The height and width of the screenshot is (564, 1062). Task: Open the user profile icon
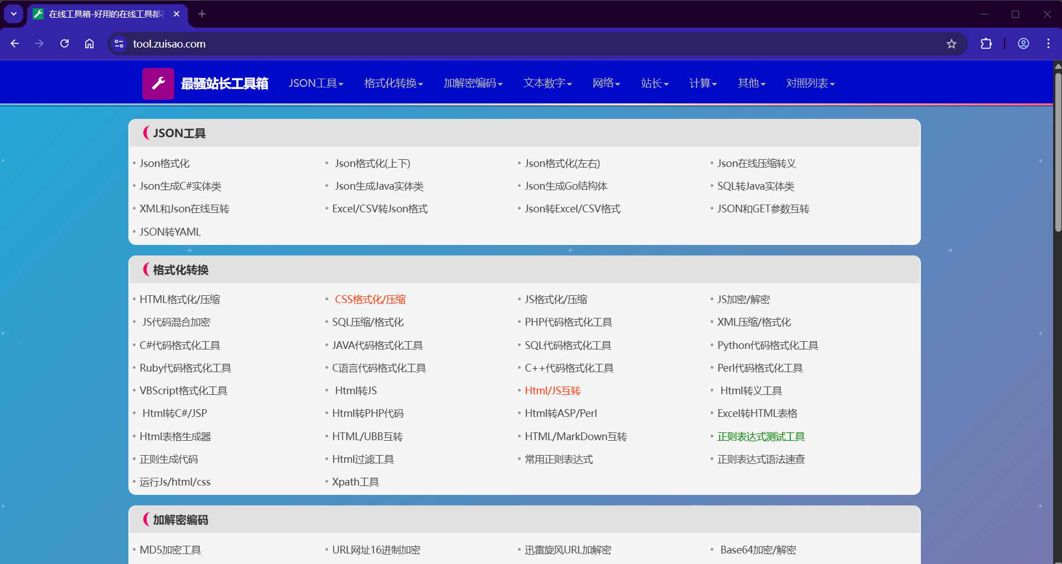tap(1023, 44)
